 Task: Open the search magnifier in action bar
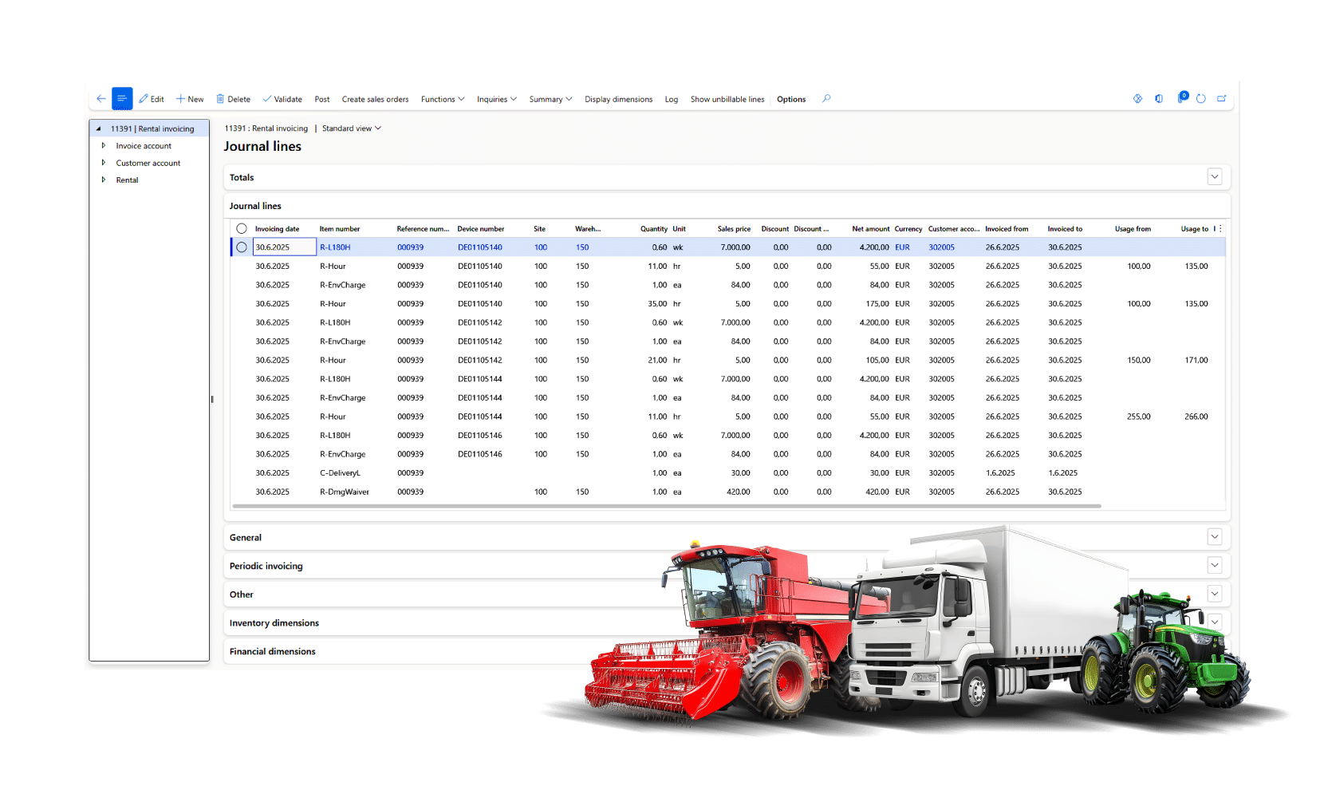[826, 99]
